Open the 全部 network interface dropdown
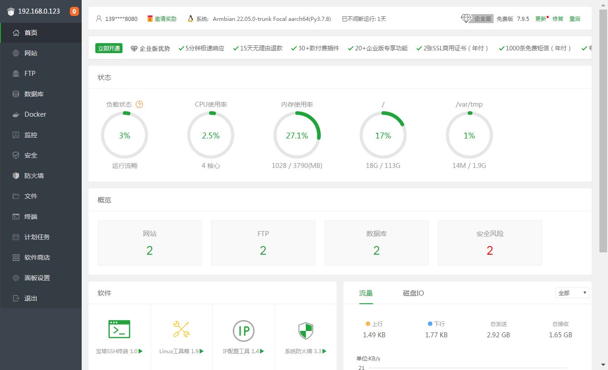 pyautogui.click(x=572, y=293)
